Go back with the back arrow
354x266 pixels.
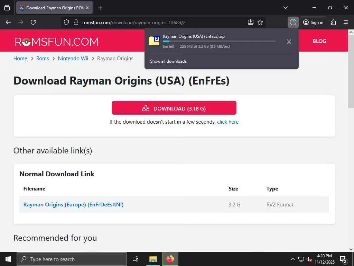coord(8,22)
